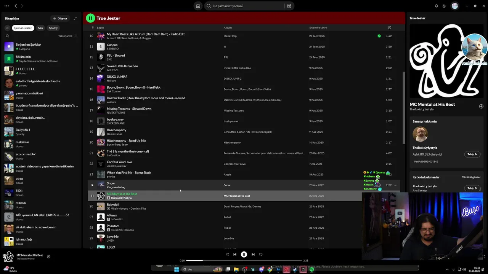The image size is (488, 274).
Task: Open more options for Snow track
Action: pyautogui.click(x=396, y=185)
